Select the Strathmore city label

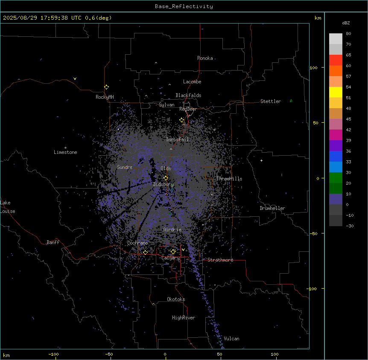220,260
